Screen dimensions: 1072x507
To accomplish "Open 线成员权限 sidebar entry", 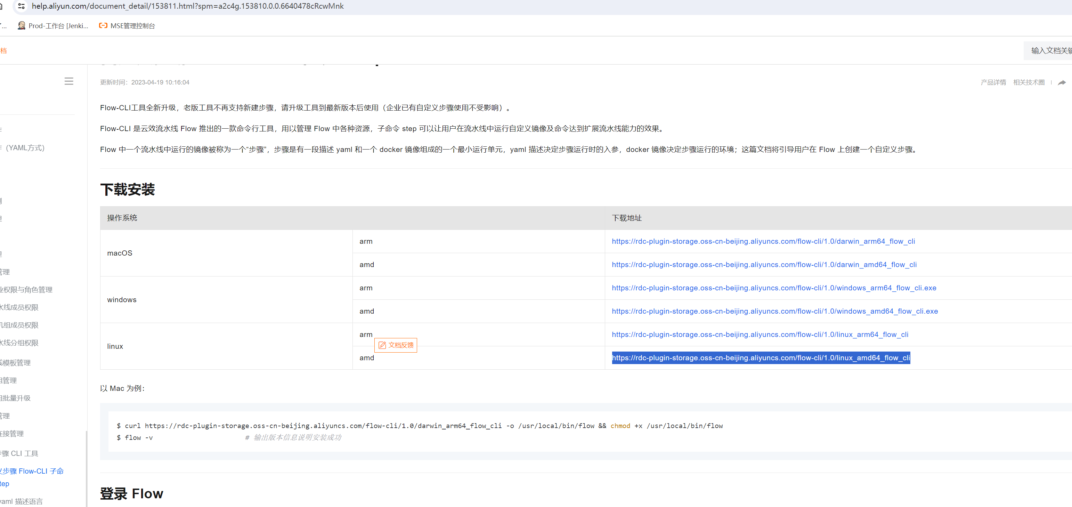I will pos(19,308).
